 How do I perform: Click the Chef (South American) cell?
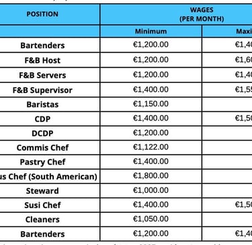click(50, 176)
